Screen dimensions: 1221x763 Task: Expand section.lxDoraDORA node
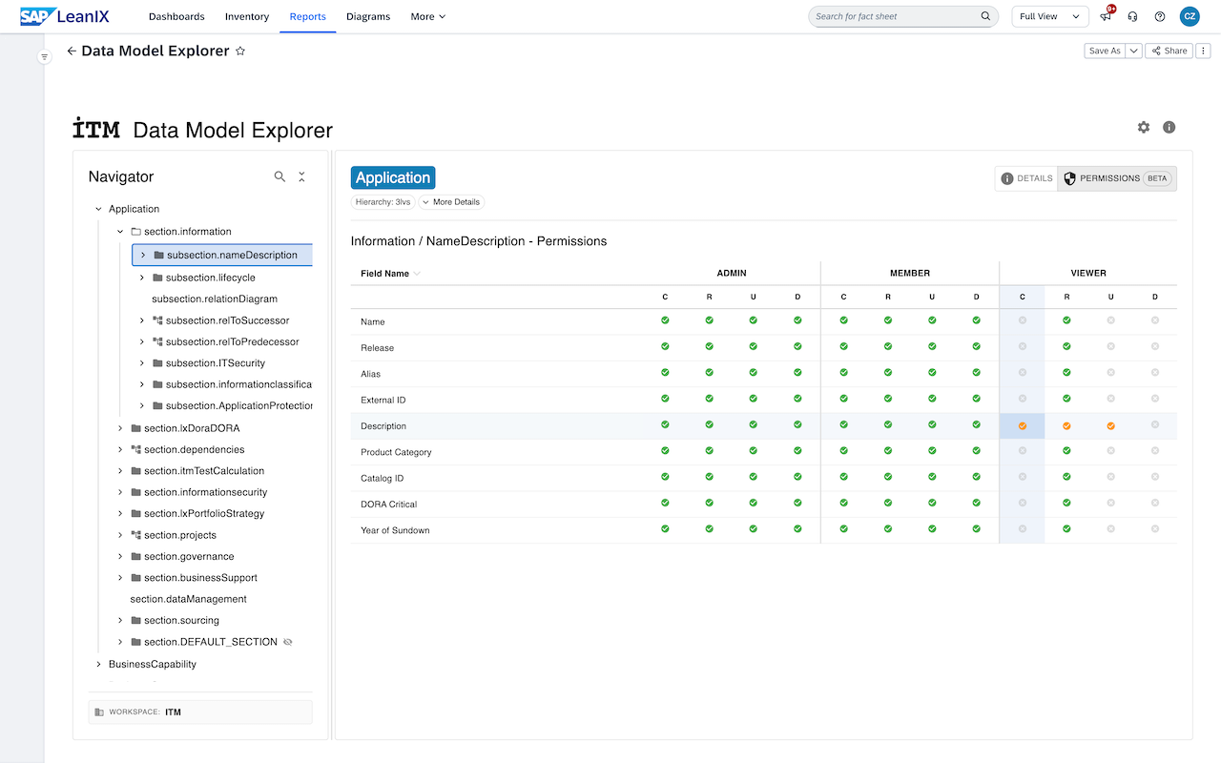[120, 428]
